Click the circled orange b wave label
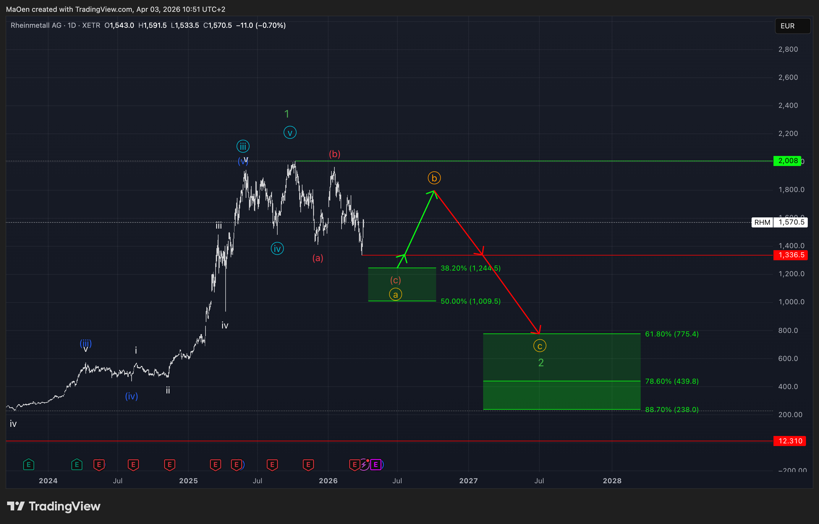The image size is (819, 524). 434,178
